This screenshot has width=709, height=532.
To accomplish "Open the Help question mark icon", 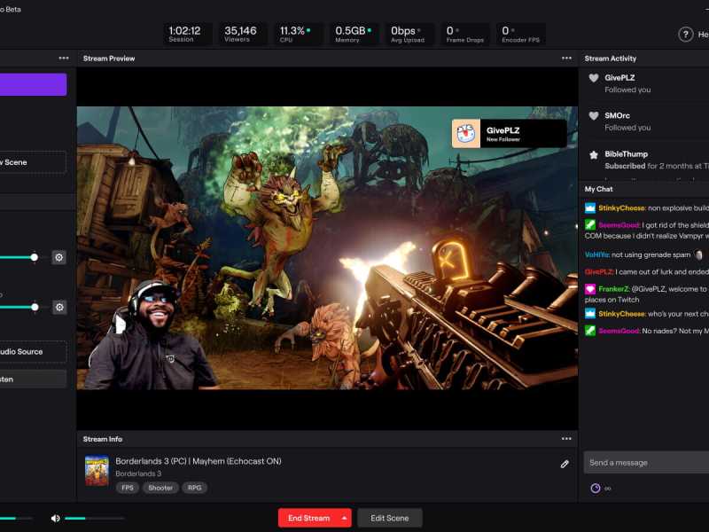I will tap(685, 35).
